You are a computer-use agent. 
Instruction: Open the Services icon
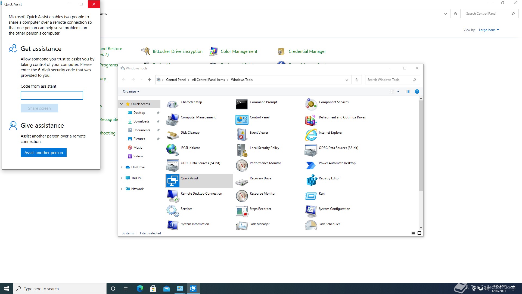(x=173, y=211)
